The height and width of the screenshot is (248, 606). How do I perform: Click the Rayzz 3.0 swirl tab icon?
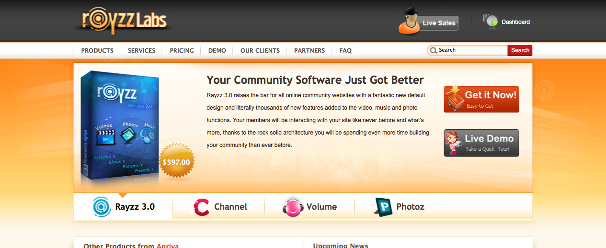click(102, 207)
